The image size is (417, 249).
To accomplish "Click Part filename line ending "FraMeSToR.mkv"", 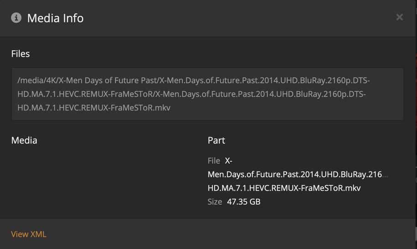I will tap(284, 188).
